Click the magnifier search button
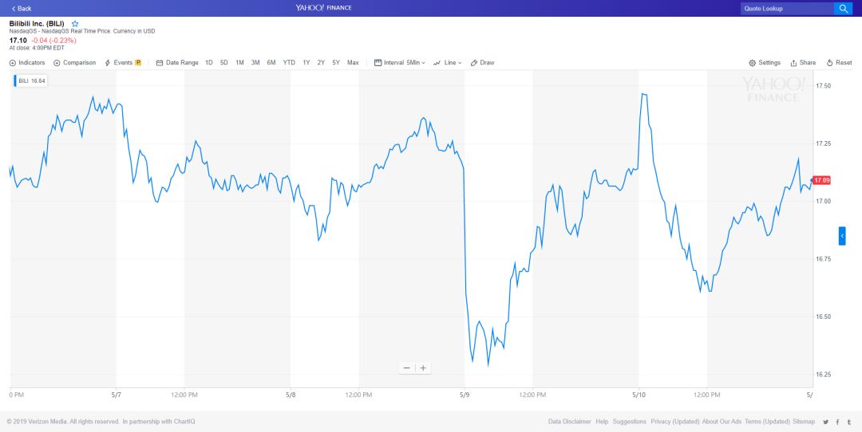The width and height of the screenshot is (862, 432). tap(843, 8)
